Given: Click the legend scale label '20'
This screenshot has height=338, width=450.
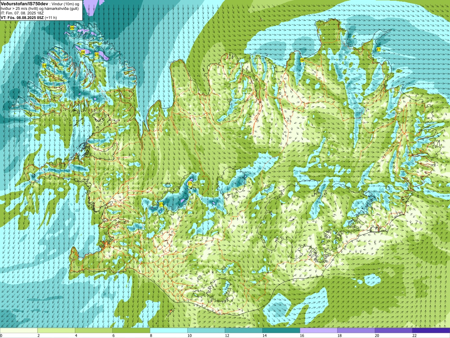Looking at the screenshot, I should pyautogui.click(x=377, y=336).
